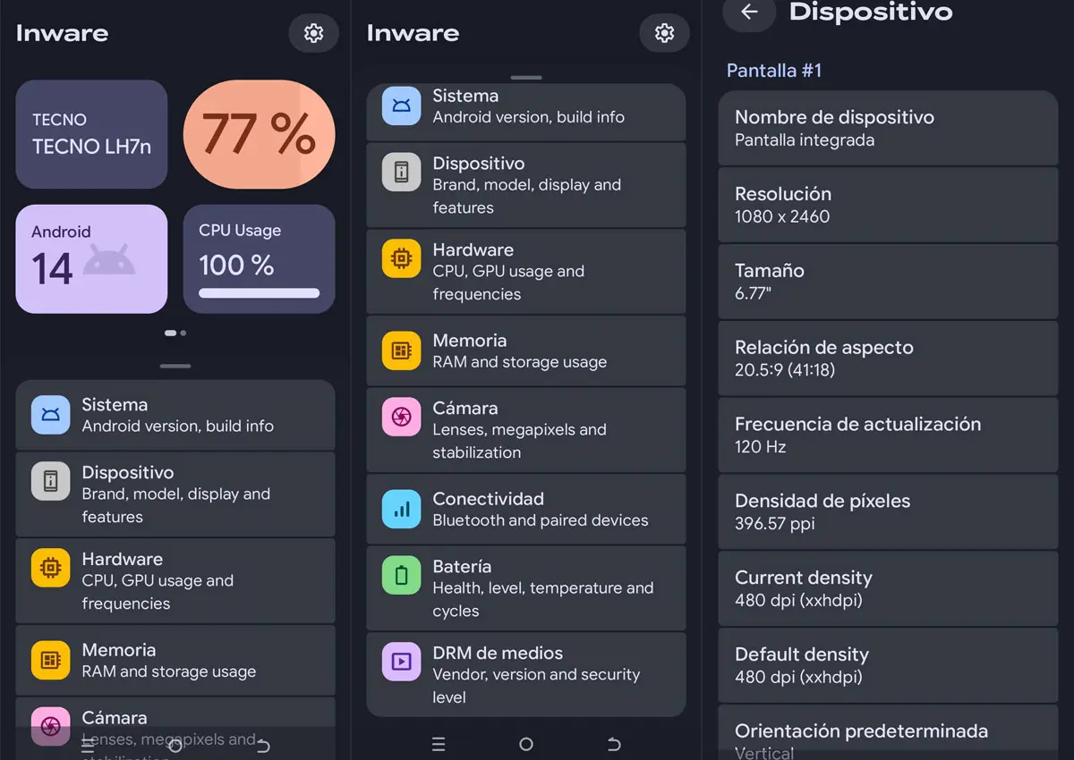This screenshot has height=760, width=1074.
Task: Open DRM de medios Vendor, version row
Action: pyautogui.click(x=526, y=674)
